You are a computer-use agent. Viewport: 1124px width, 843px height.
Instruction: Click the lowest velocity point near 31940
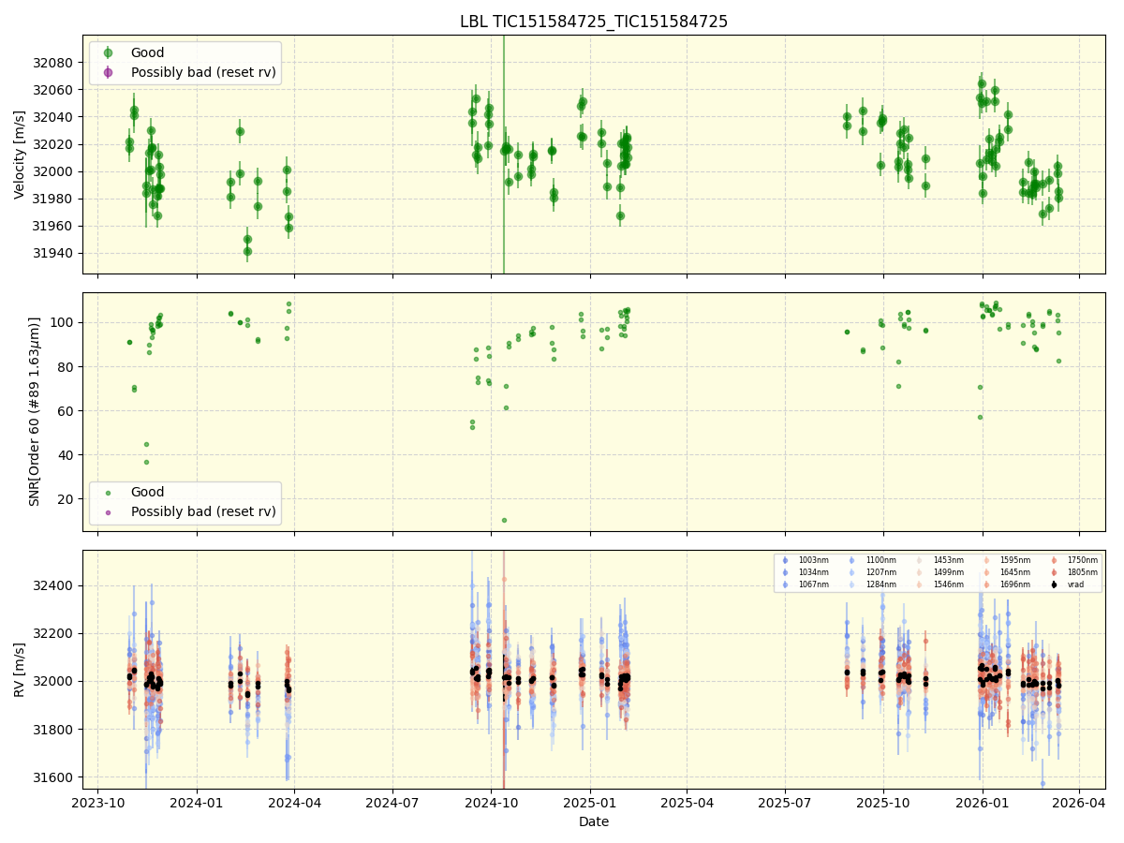point(247,251)
